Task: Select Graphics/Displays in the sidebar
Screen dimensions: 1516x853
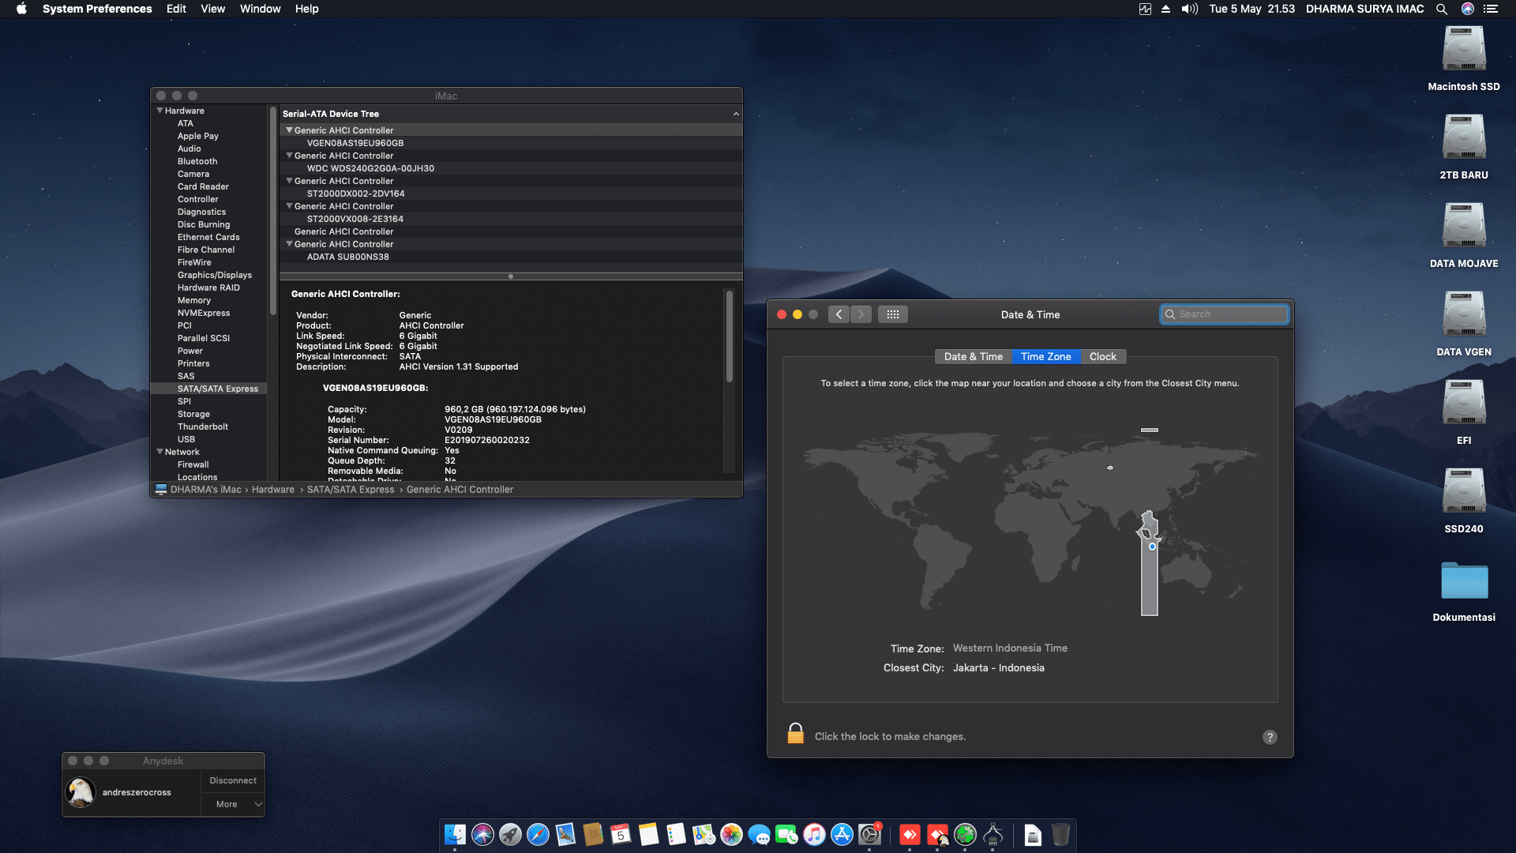Action: [215, 275]
